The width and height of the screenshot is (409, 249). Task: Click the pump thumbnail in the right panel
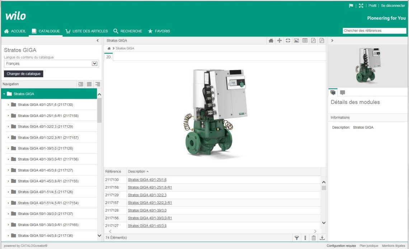point(368,65)
